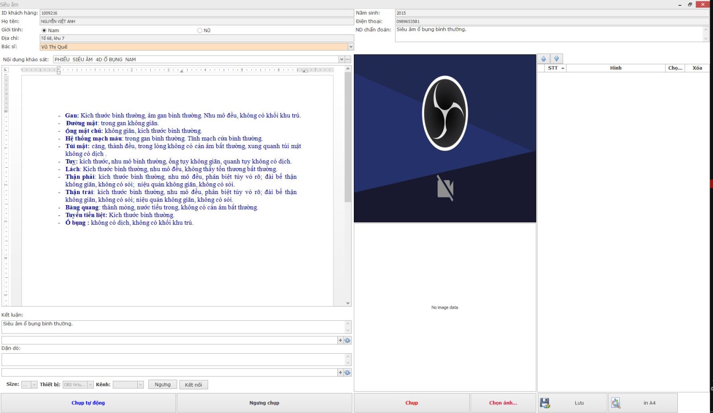
Task: Move image up with blue up arrow
Action: pyautogui.click(x=543, y=59)
